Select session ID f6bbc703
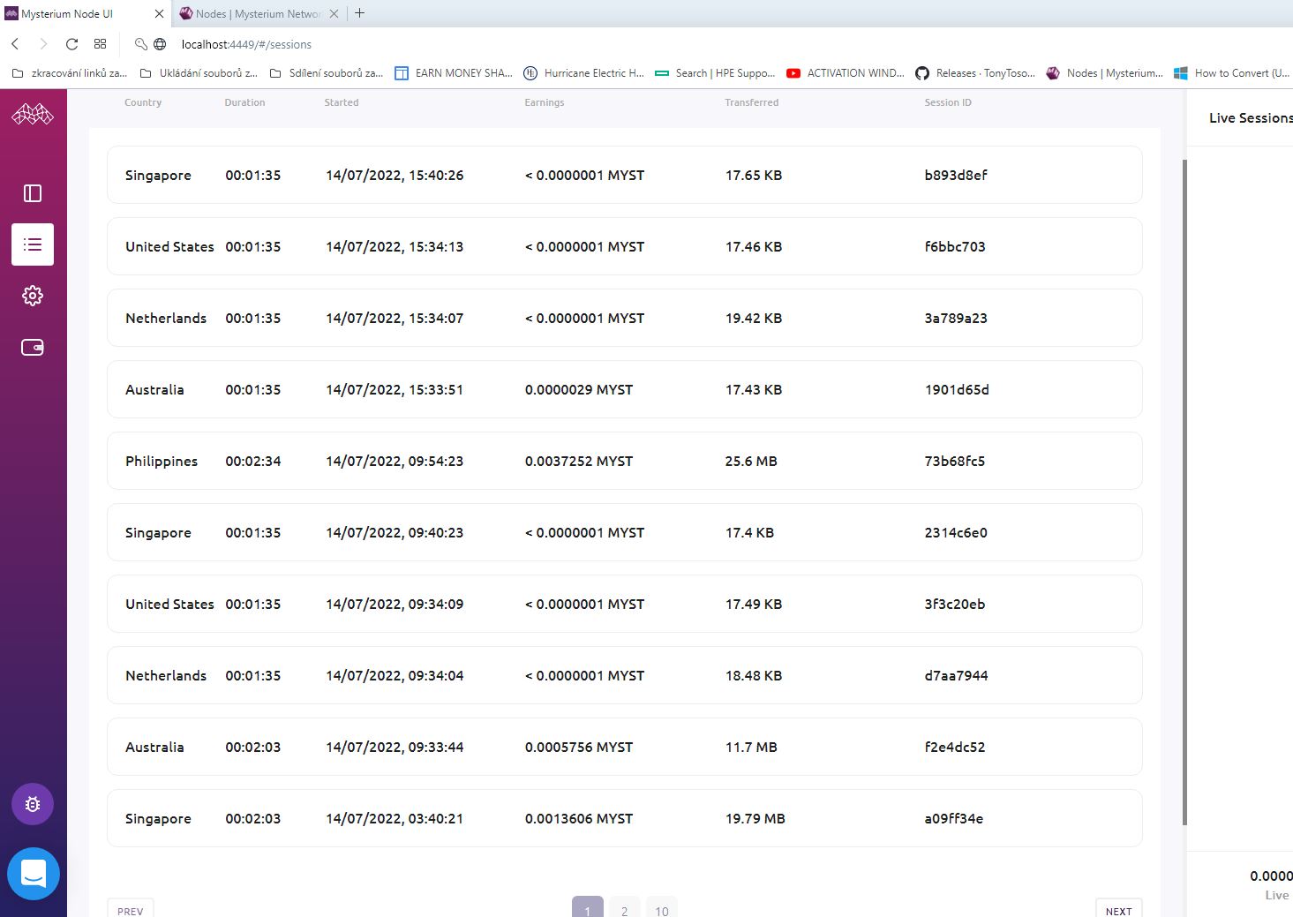This screenshot has width=1293, height=917. click(x=955, y=246)
